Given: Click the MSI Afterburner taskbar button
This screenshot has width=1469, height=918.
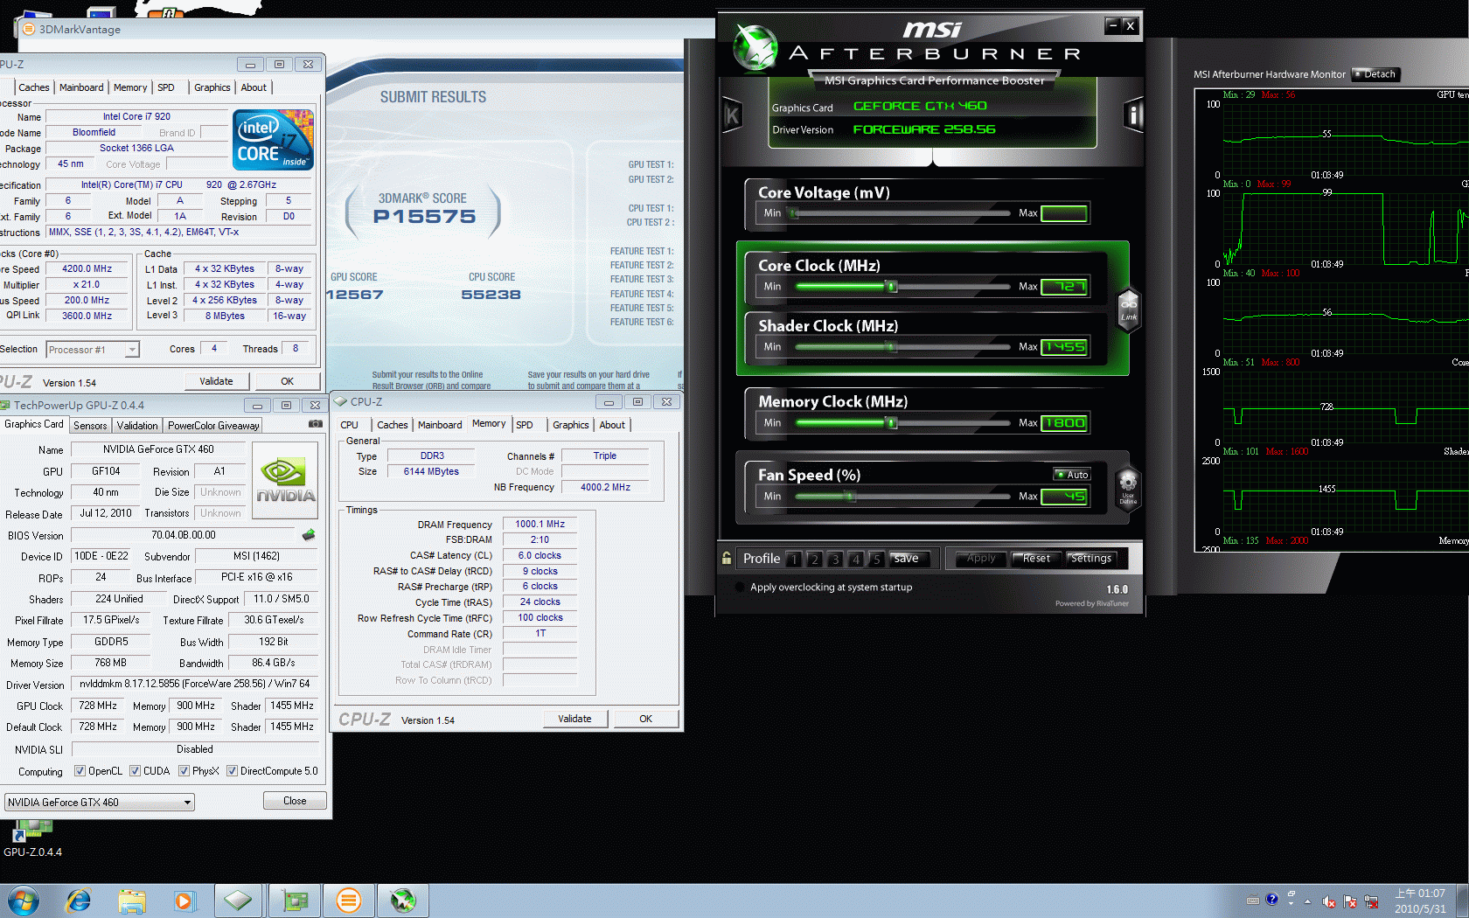Looking at the screenshot, I should pos(403,901).
